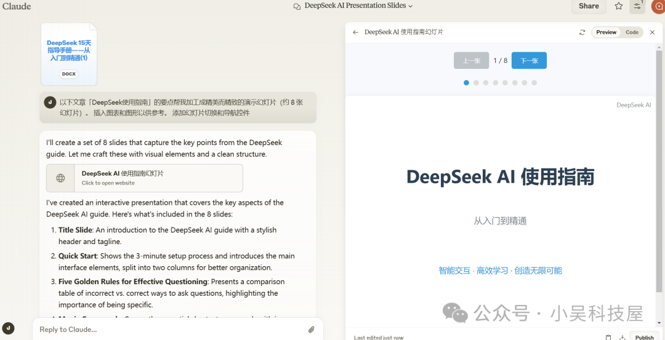
Task: Focus the Reply to Claude input
Action: click(x=170, y=330)
